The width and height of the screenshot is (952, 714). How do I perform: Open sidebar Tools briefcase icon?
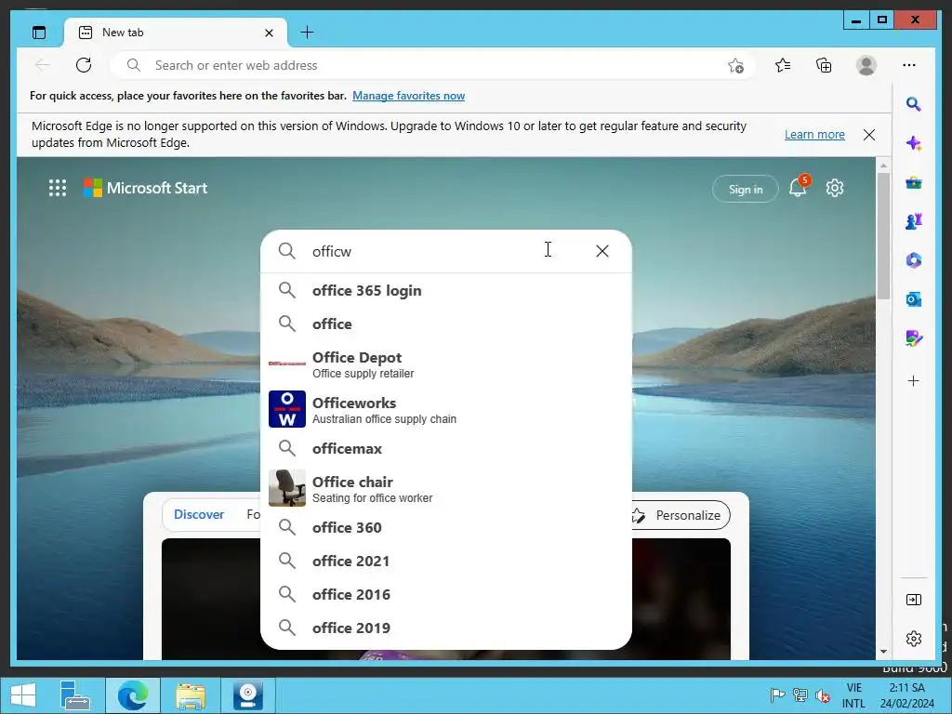[x=913, y=182]
